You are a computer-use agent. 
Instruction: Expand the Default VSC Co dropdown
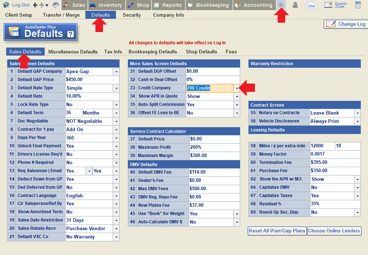coord(116,237)
